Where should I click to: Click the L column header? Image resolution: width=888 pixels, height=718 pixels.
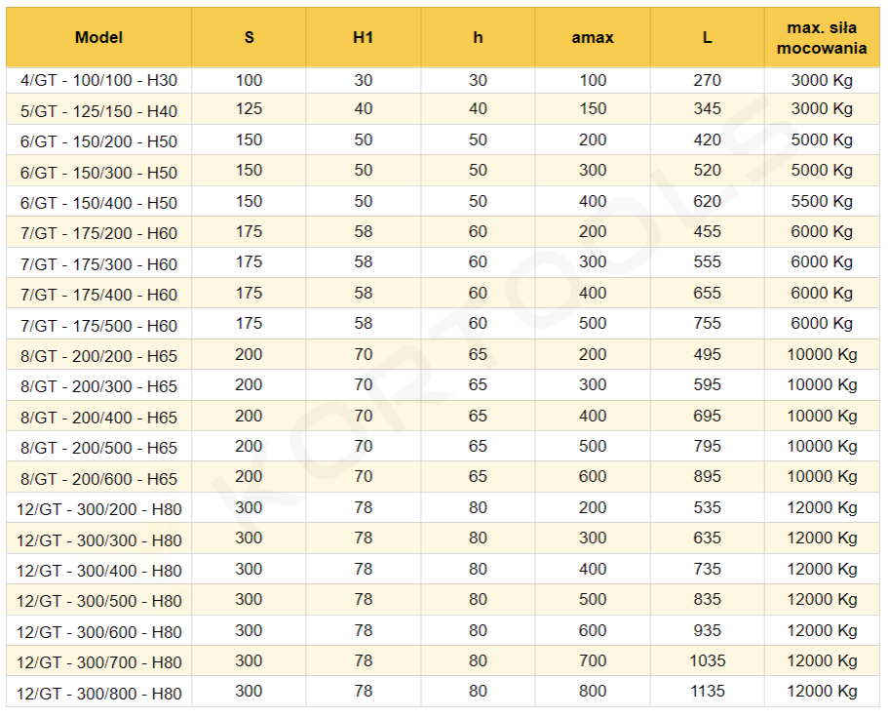click(707, 38)
